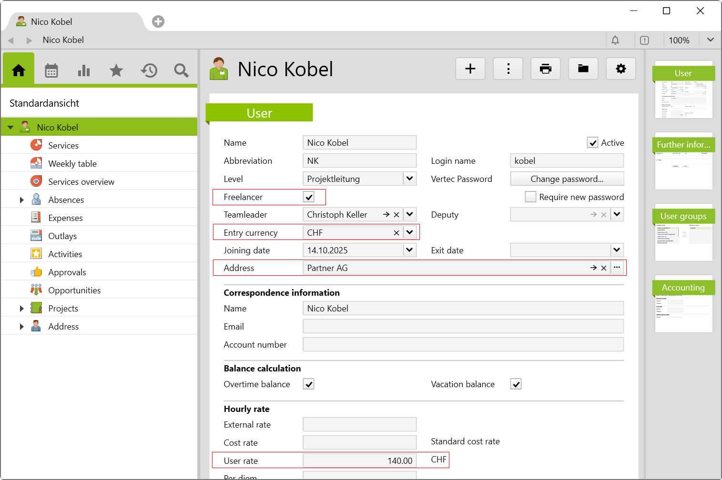This screenshot has width=722, height=480.
Task: Select Weekly table in the tree
Action: [72, 164]
